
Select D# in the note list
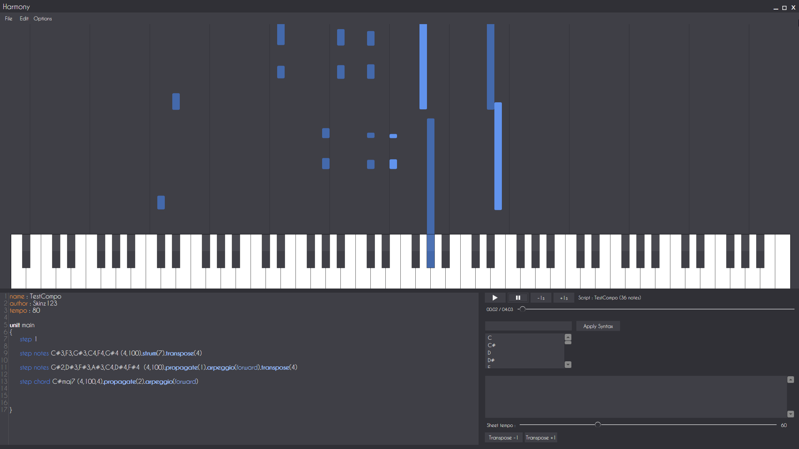491,360
